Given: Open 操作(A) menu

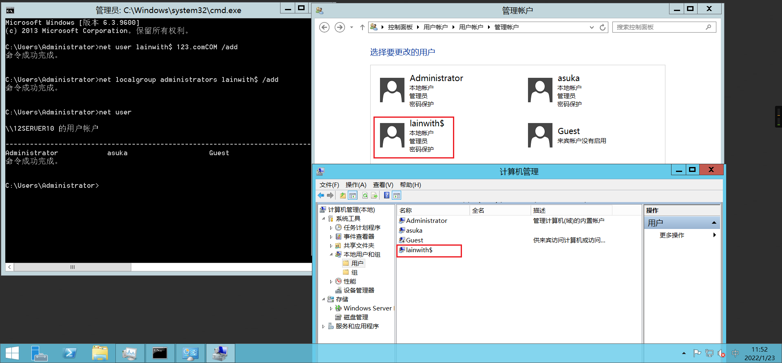Looking at the screenshot, I should click(x=356, y=185).
